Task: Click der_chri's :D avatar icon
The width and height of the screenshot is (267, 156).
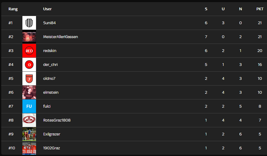Action: click(x=29, y=65)
